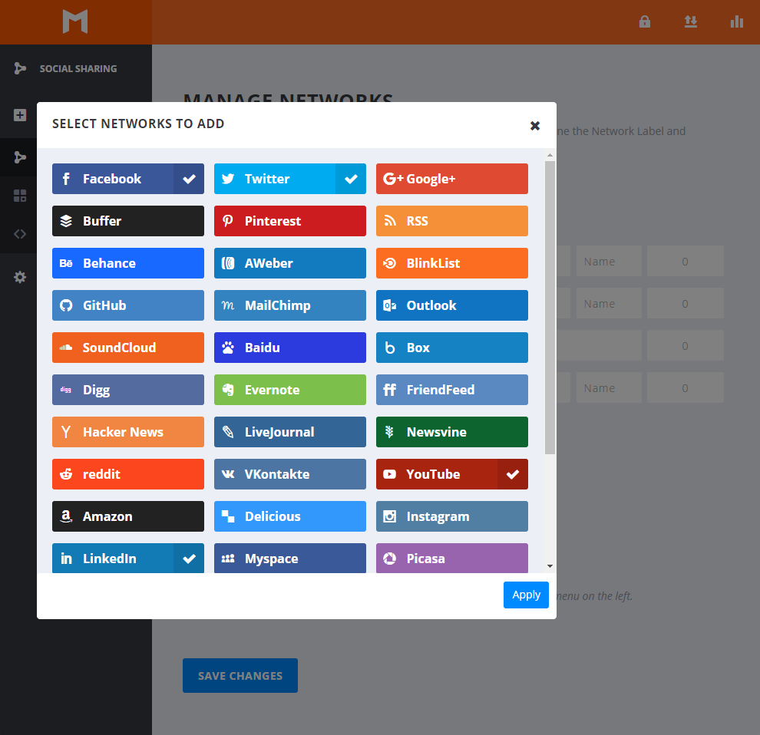The image size is (760, 735).
Task: Deselect the Facebook network
Action: click(x=127, y=179)
